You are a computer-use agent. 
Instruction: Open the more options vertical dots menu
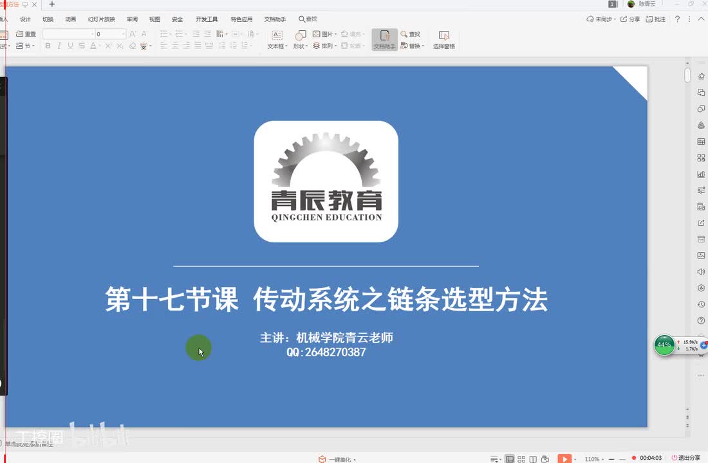click(689, 19)
